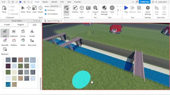
Task: Switch to the AVATAR ribbon tab
Action: pyautogui.click(x=54, y=2)
